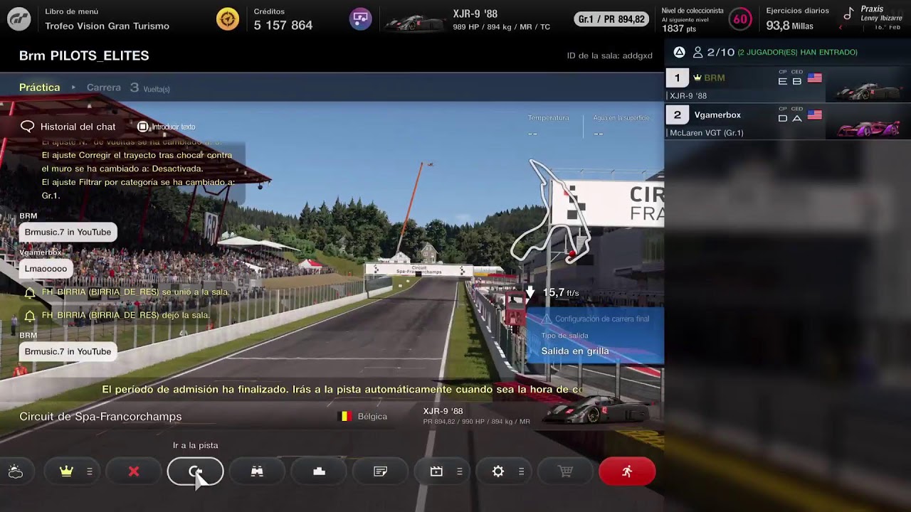The height and width of the screenshot is (512, 911).
Task: Click the red exit room button
Action: [x=627, y=471]
